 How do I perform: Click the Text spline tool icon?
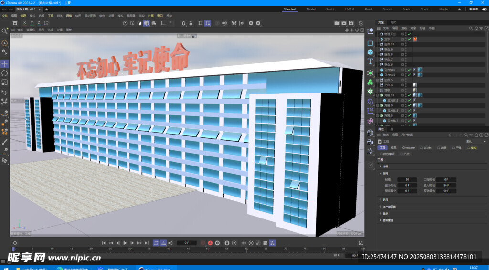(x=370, y=62)
